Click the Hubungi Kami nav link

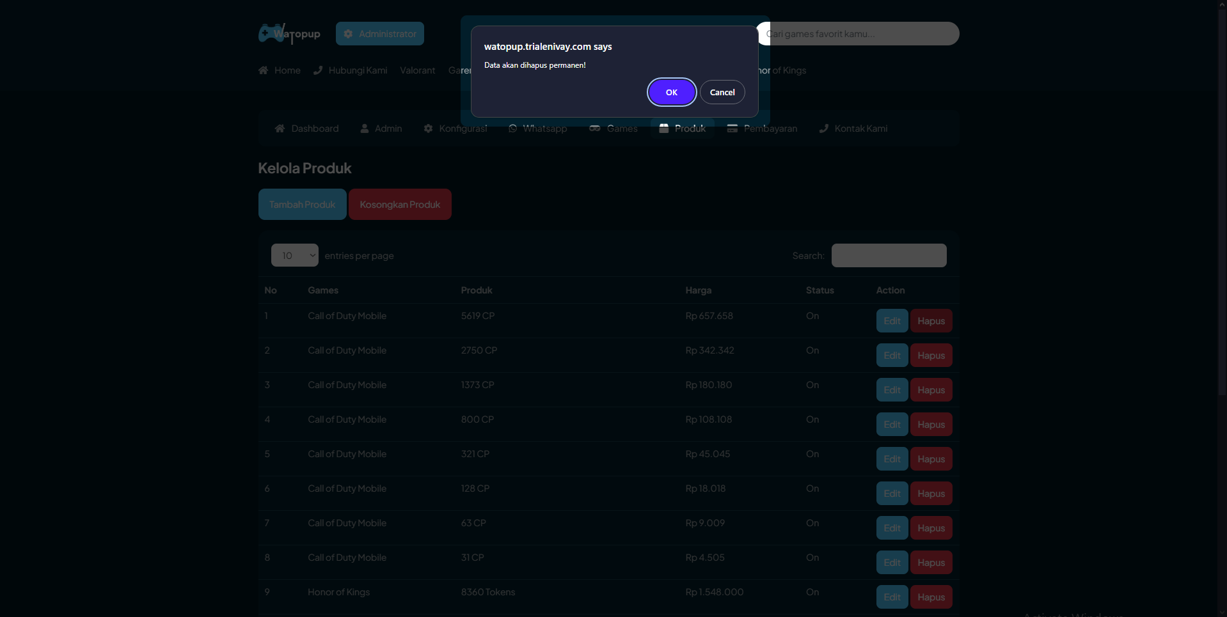click(x=358, y=70)
